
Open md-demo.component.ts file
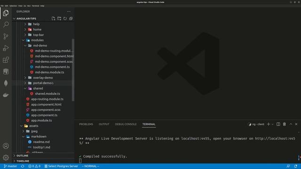(x=52, y=67)
